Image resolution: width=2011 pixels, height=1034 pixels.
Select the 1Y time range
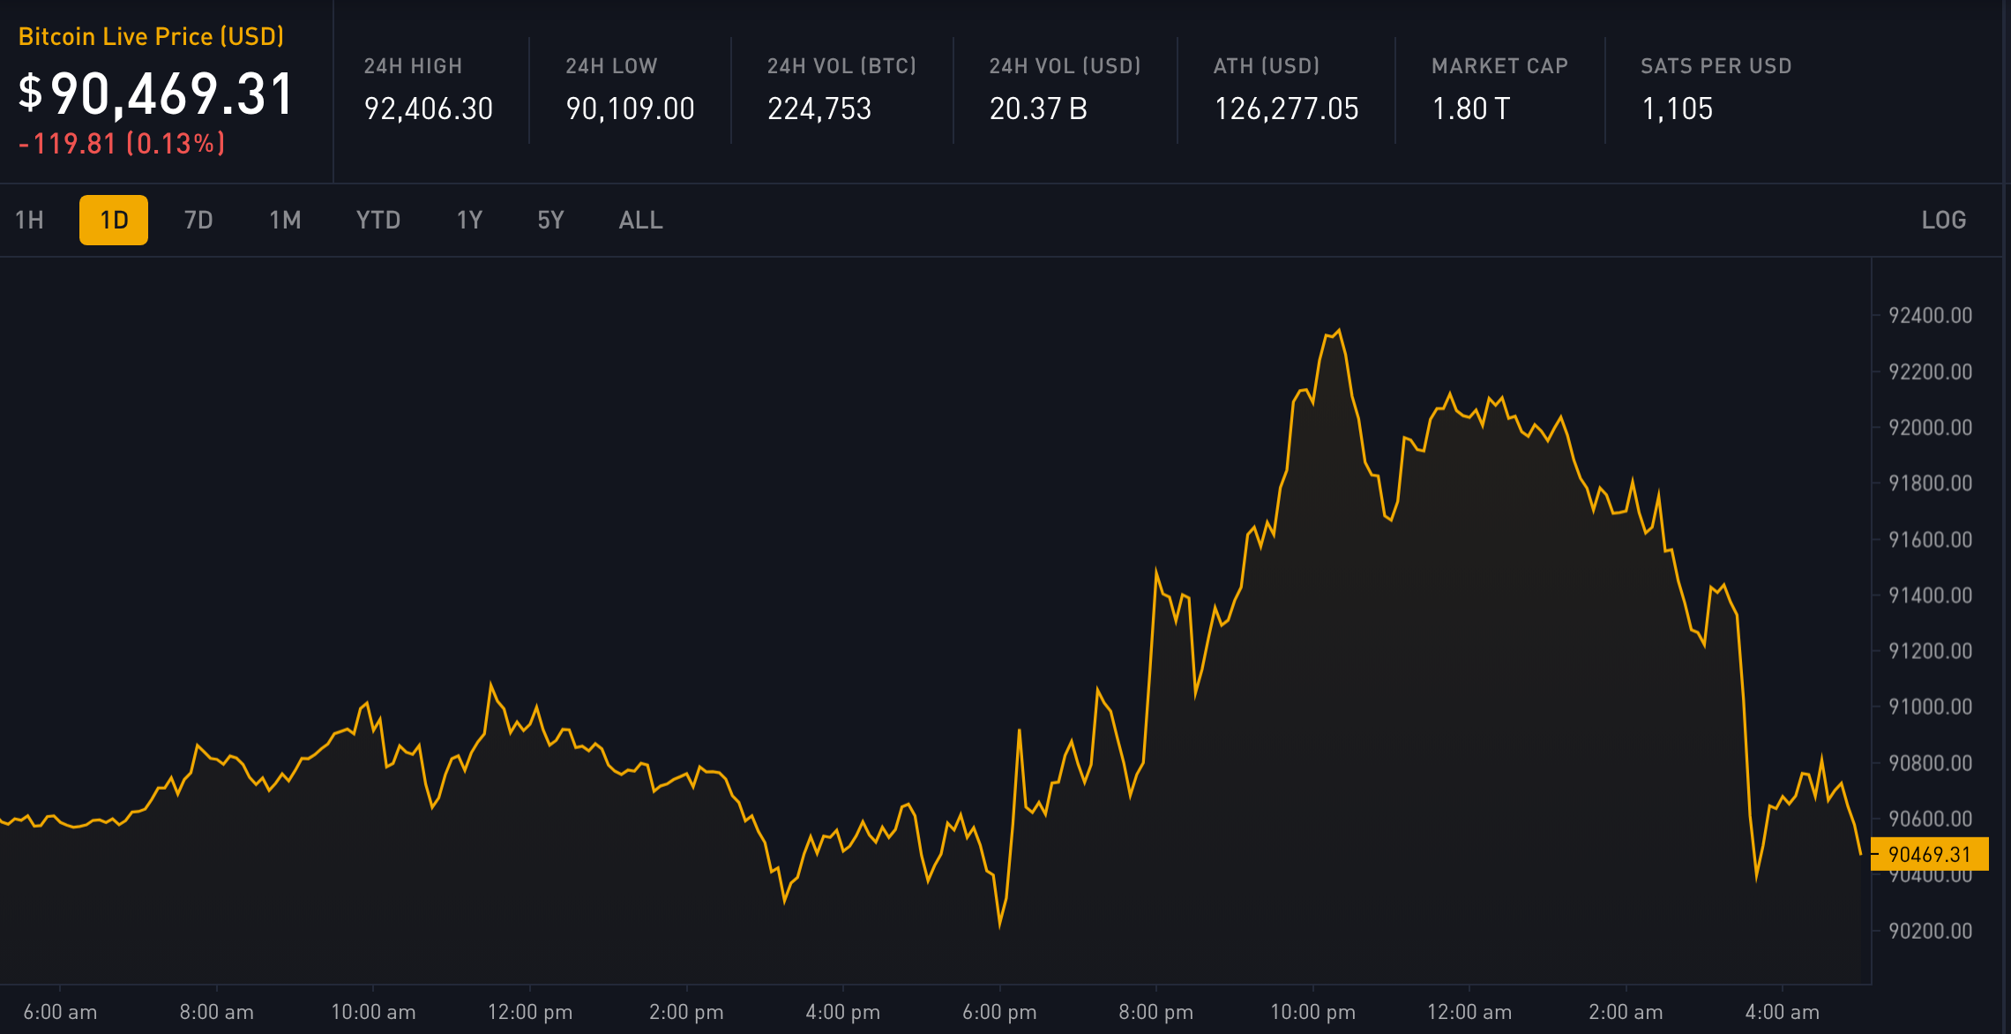click(x=469, y=220)
